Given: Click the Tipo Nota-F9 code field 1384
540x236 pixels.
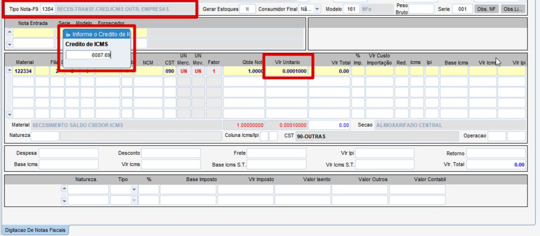Looking at the screenshot, I should [47, 9].
